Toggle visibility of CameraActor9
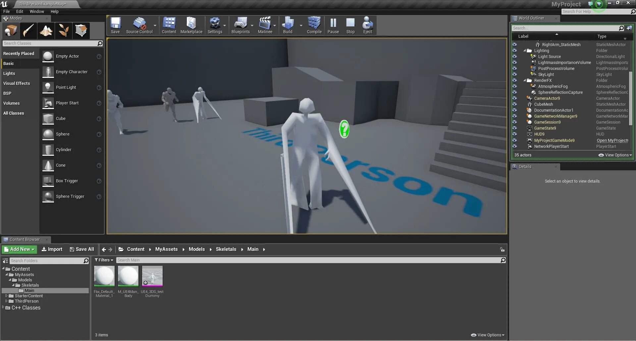The image size is (636, 341). 514,98
